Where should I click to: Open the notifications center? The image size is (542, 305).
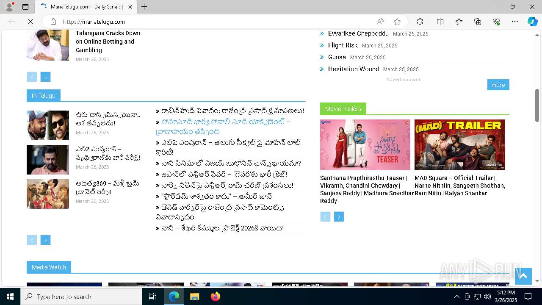click(528, 297)
